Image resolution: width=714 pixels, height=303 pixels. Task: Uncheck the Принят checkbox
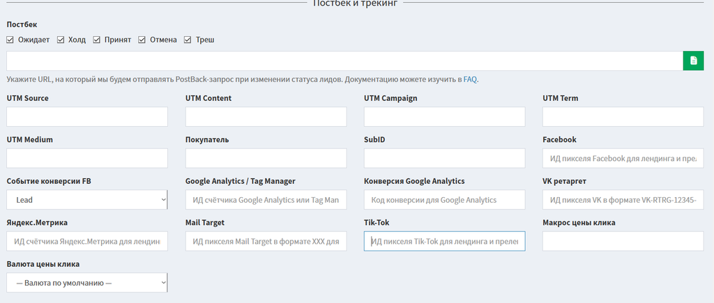click(96, 40)
